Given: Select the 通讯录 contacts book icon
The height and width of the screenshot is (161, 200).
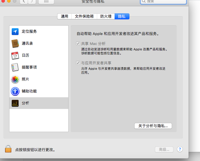Looking at the screenshot, I should pos(15,44).
